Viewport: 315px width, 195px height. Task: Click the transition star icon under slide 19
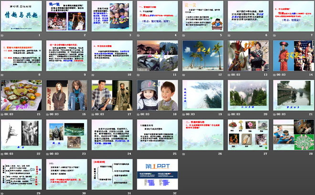(x=184, y=114)
